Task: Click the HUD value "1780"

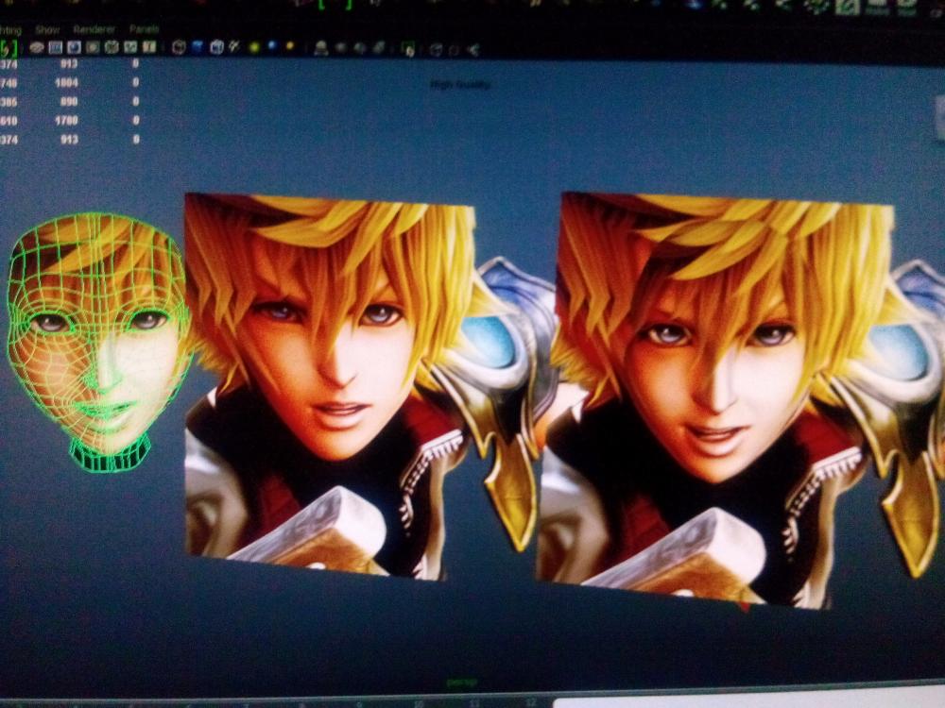Action: coord(66,121)
